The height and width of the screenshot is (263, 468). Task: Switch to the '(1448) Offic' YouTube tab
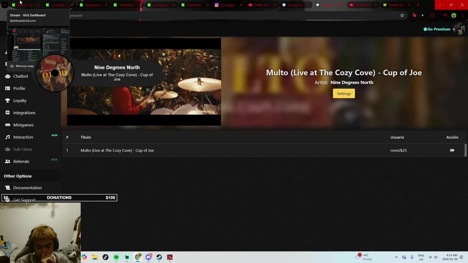coord(262,5)
